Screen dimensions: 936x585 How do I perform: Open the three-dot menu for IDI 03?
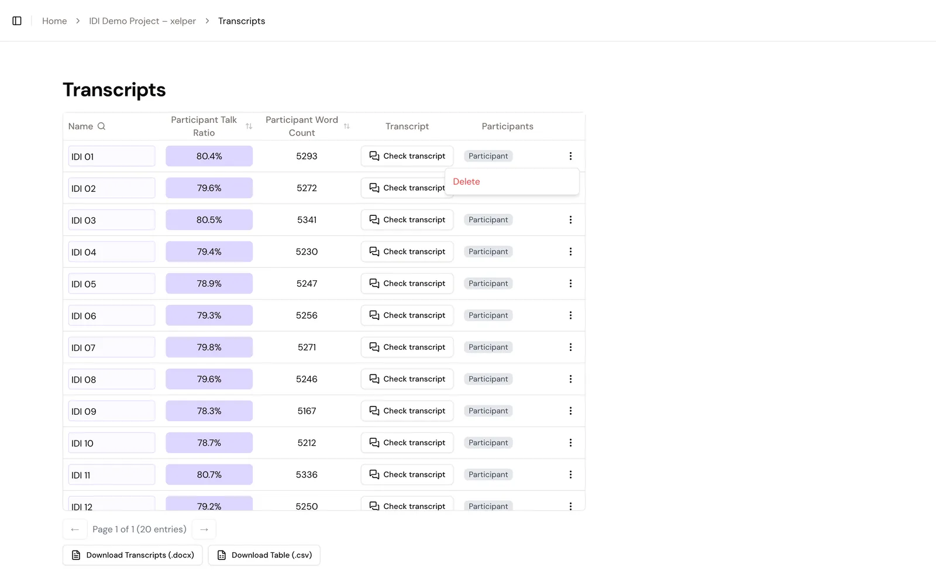[570, 220]
